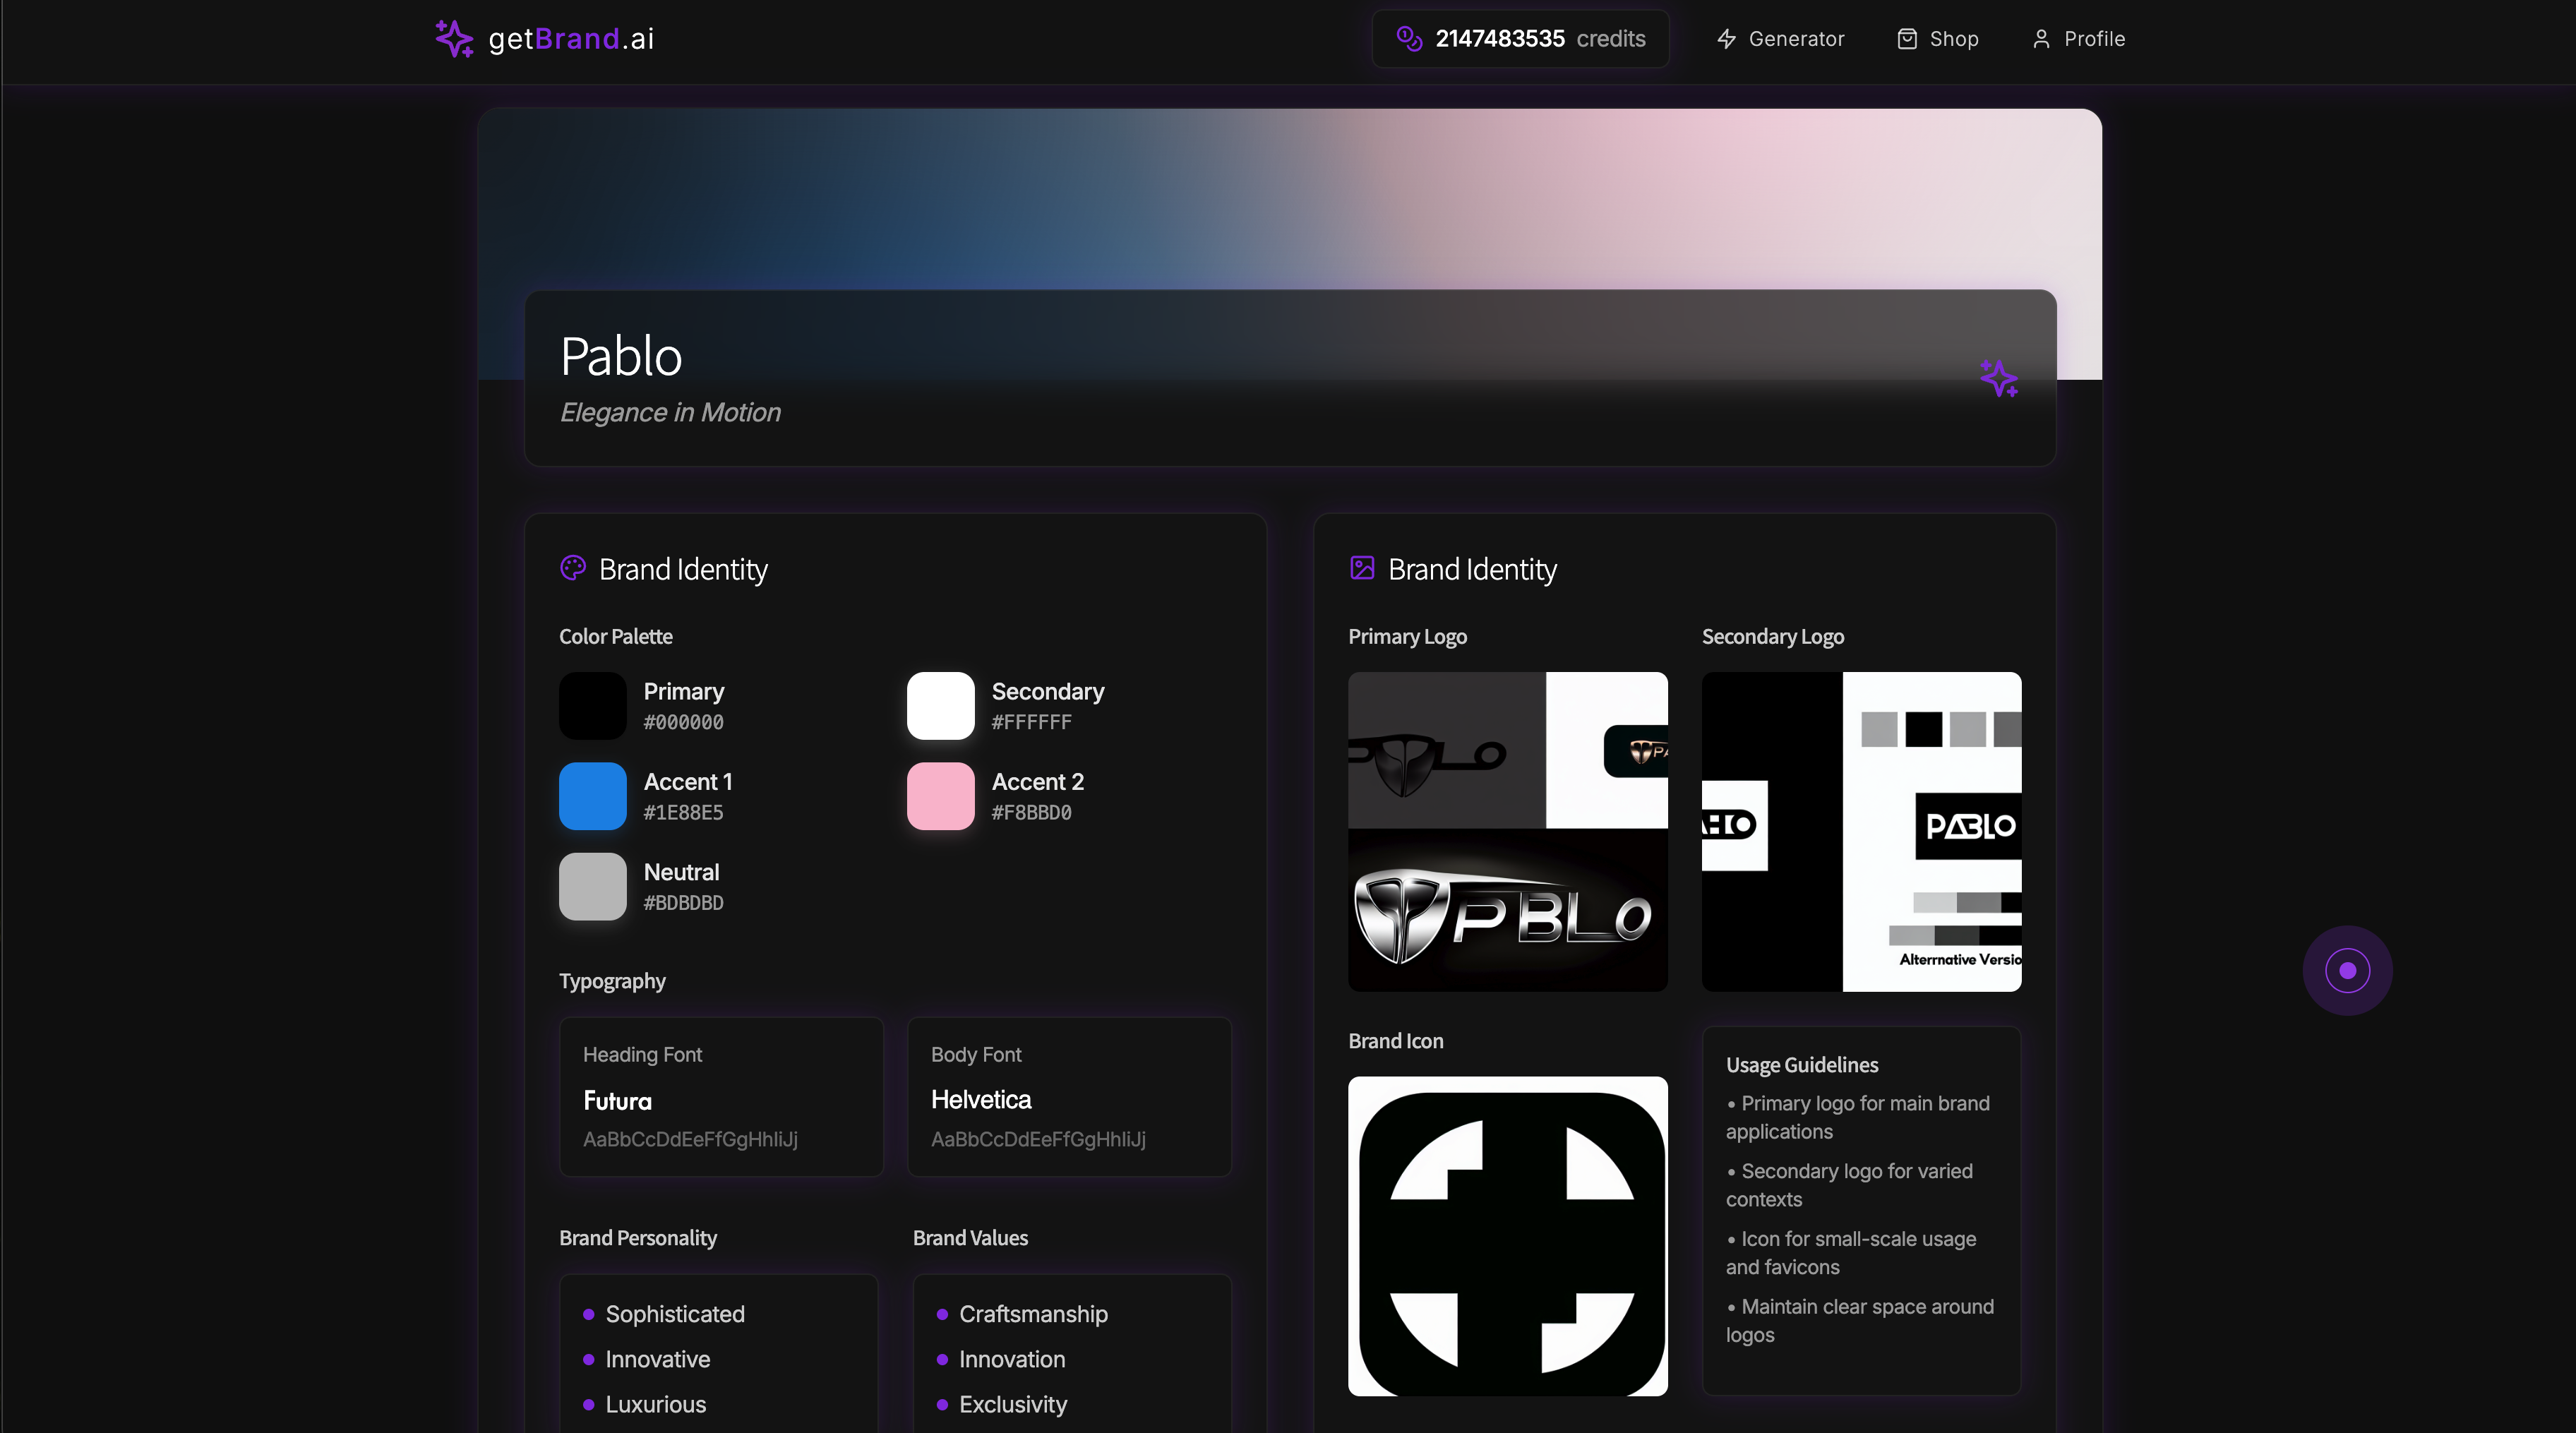Open the Primary Logo thumbnail
Viewport: 2576px width, 1433px height.
(x=1507, y=831)
